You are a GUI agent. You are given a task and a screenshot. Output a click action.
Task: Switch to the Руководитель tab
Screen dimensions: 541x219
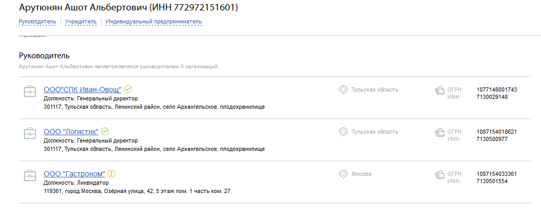point(37,22)
